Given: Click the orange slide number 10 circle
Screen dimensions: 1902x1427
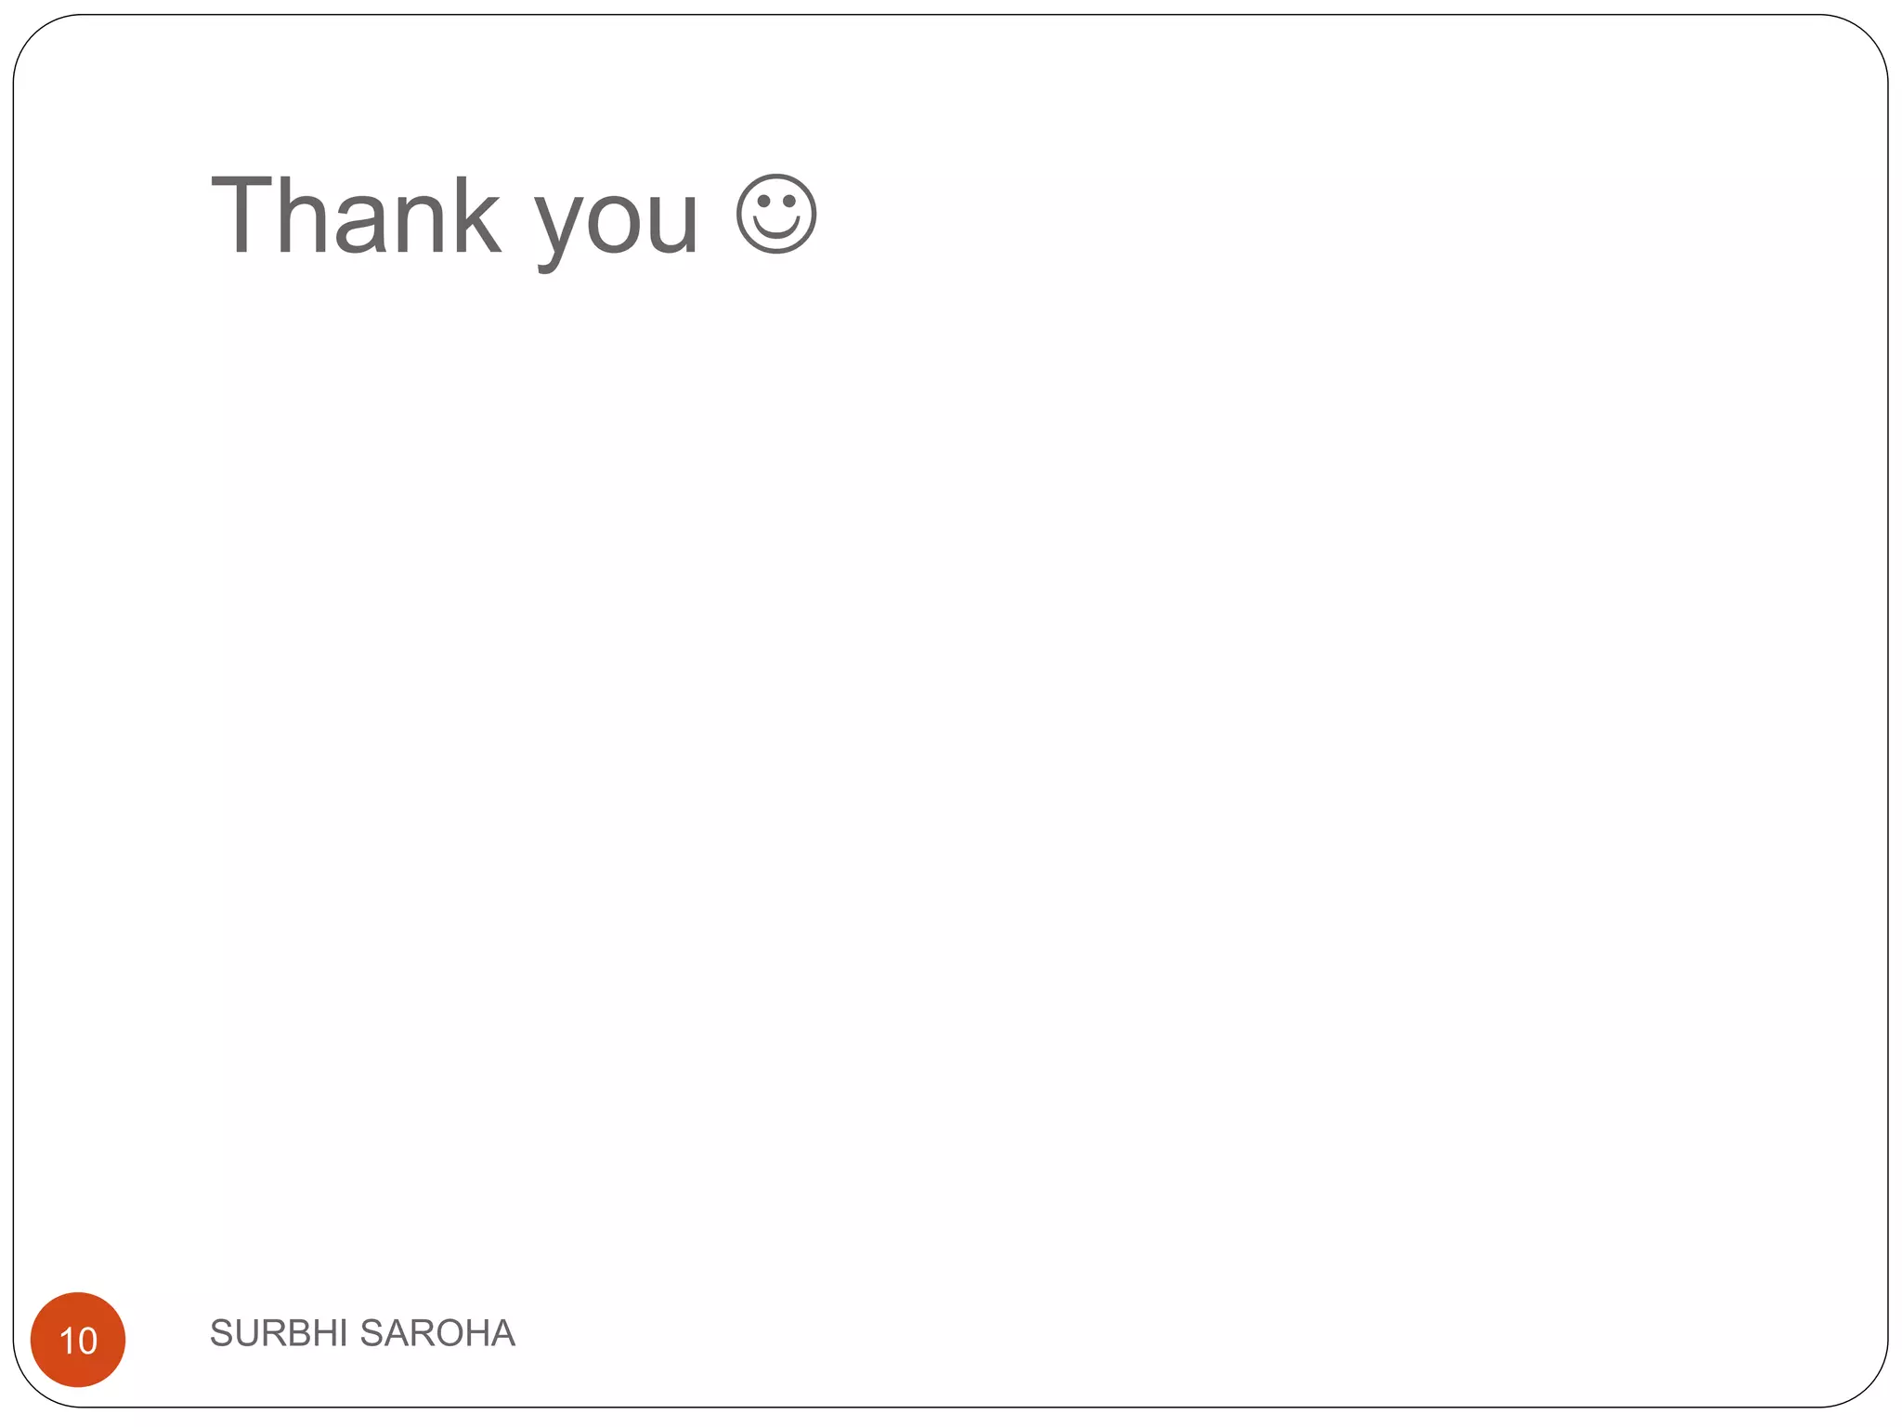Looking at the screenshot, I should pyautogui.click(x=78, y=1339).
